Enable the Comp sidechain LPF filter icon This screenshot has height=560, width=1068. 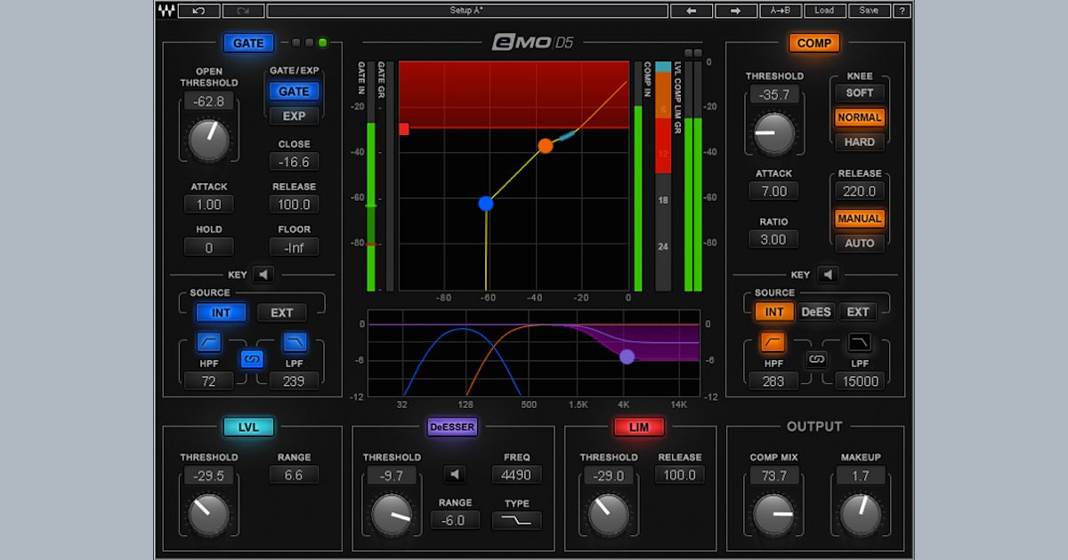click(x=858, y=341)
